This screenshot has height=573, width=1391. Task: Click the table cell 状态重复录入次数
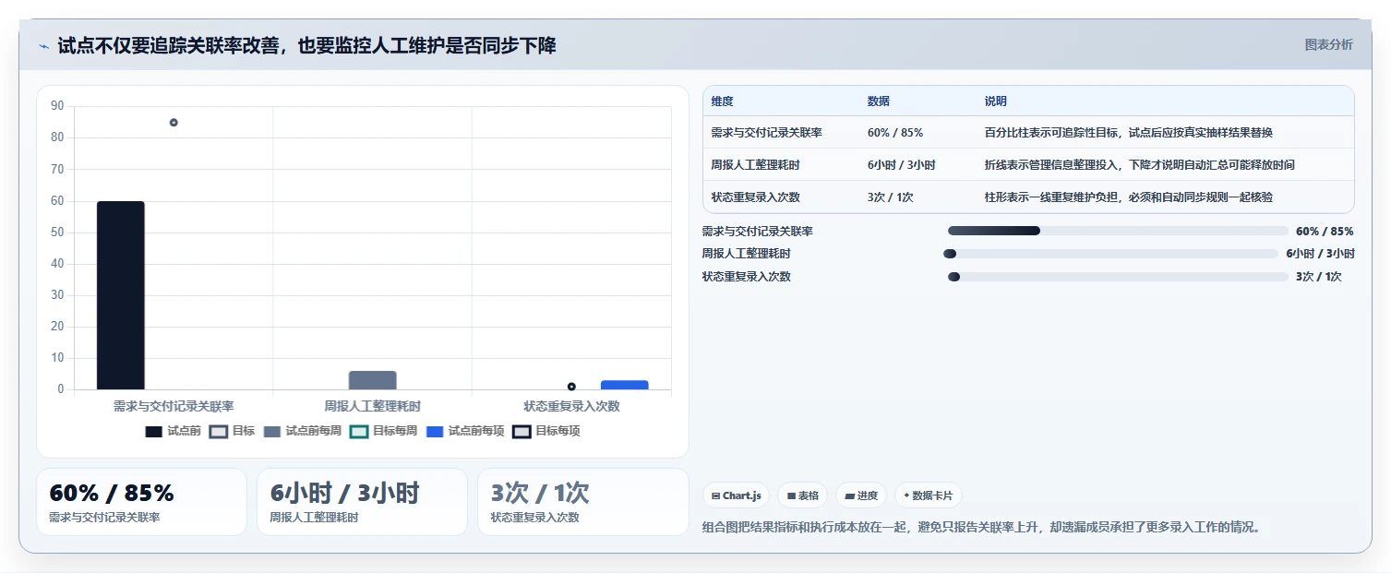pos(755,197)
